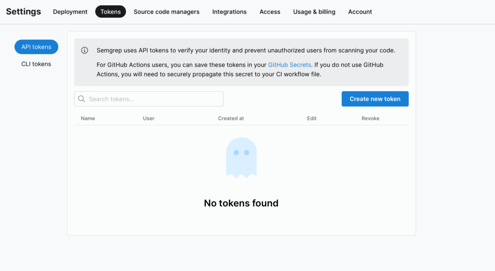Screen dimensions: 495x271
Task: Switch to the Access tab
Action: 270,12
